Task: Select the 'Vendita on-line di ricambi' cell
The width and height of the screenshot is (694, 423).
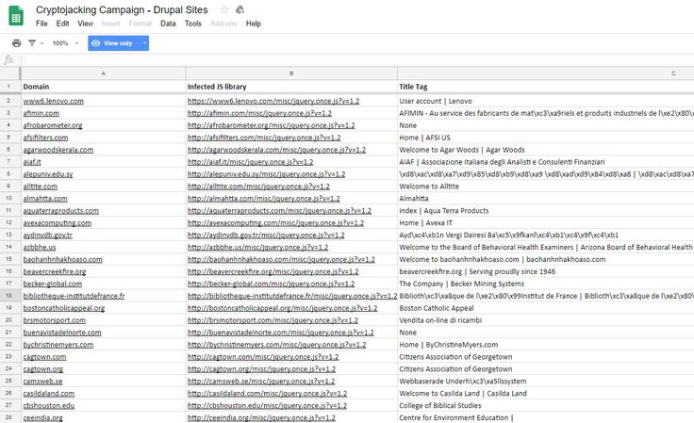Action: coord(546,320)
